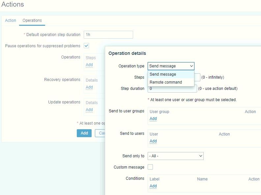The image size is (261, 195).
Task: Uncheck Pause operations for suppressed problems
Action: (x=86, y=46)
